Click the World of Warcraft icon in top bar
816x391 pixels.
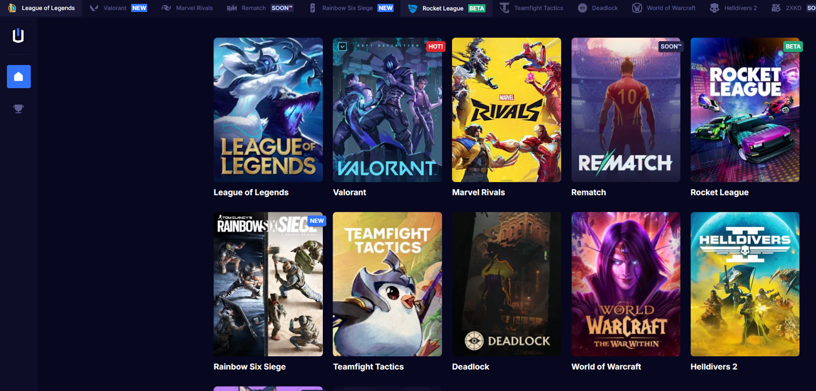point(637,8)
